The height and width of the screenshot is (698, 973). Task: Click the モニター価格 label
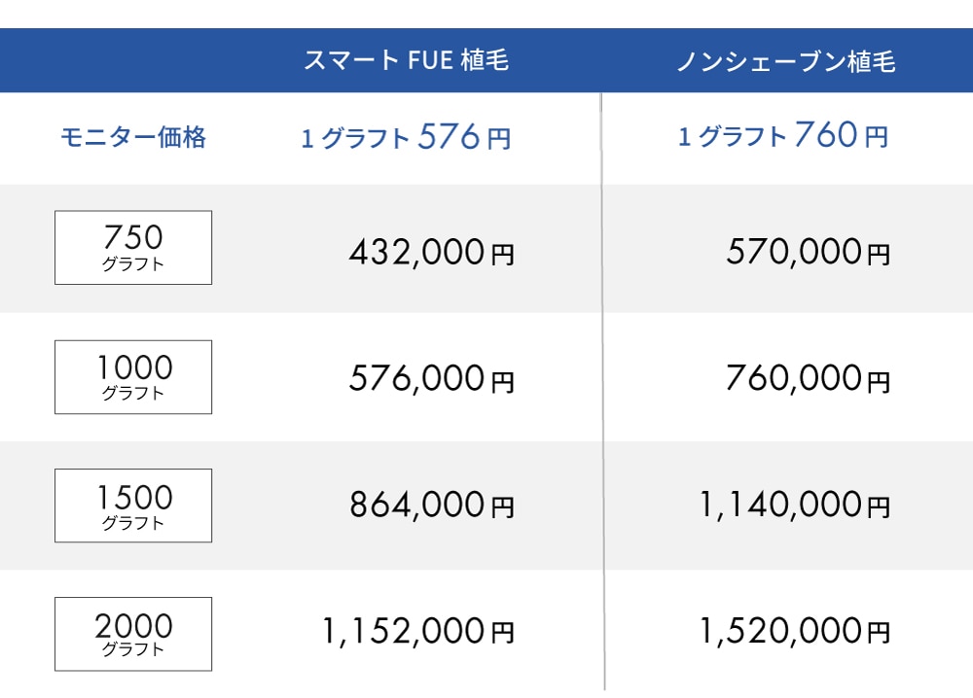132,137
